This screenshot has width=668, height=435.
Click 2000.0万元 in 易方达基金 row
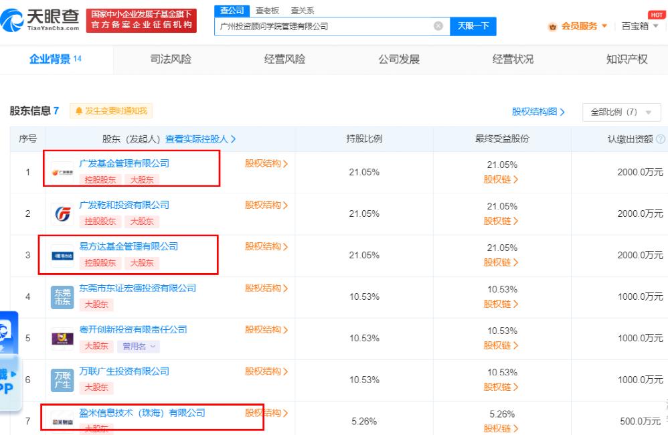pyautogui.click(x=640, y=255)
